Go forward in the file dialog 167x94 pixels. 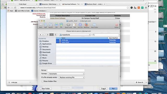pyautogui.click(x=43, y=35)
